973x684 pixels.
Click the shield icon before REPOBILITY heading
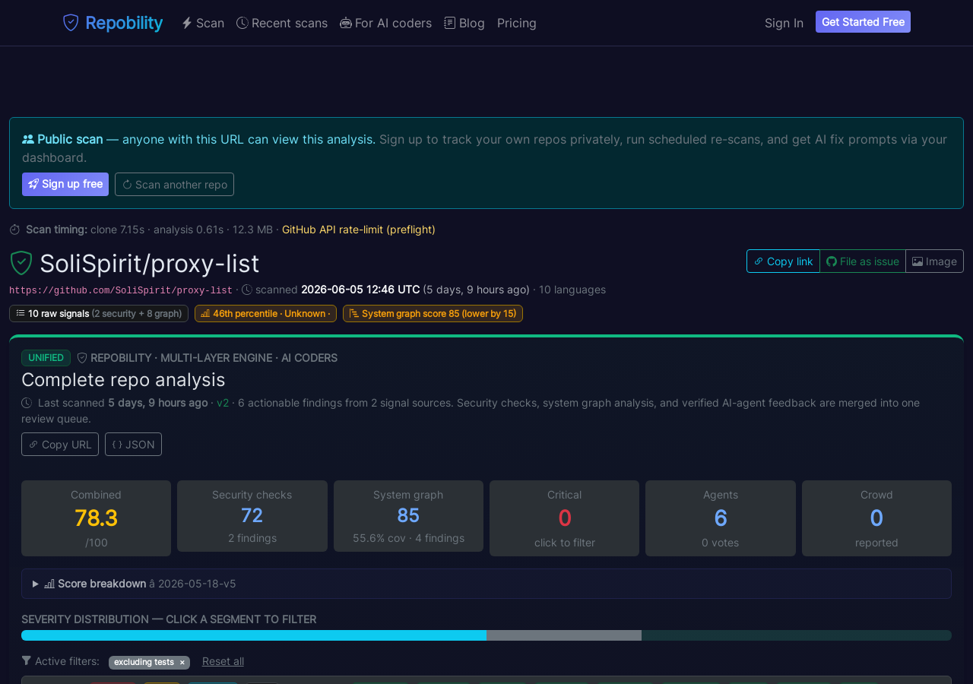click(82, 358)
